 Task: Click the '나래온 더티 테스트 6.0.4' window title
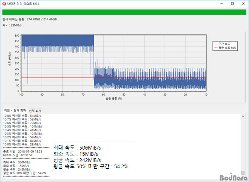[23, 4]
